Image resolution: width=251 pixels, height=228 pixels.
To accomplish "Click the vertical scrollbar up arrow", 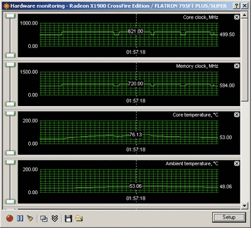I will (244, 15).
